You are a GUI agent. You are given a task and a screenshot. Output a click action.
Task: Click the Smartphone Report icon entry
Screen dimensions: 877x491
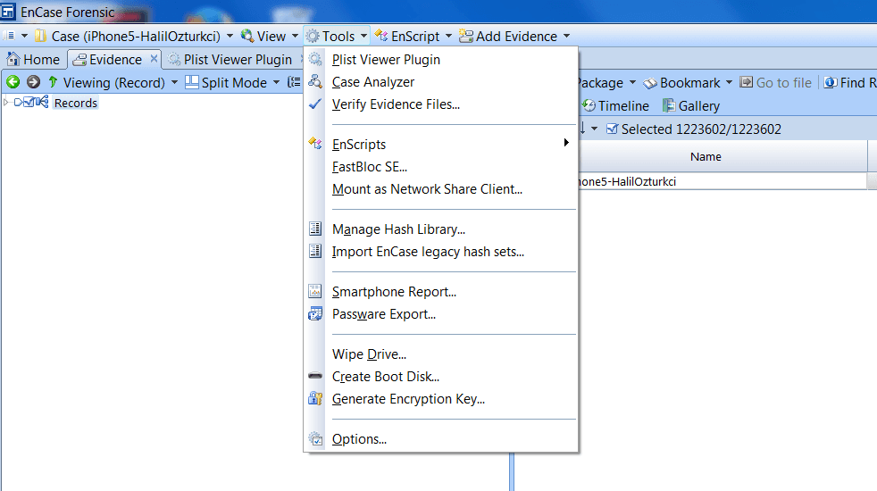(315, 292)
